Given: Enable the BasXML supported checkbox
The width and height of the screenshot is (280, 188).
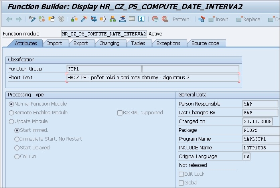Looking at the screenshot, I should coord(120,113).
